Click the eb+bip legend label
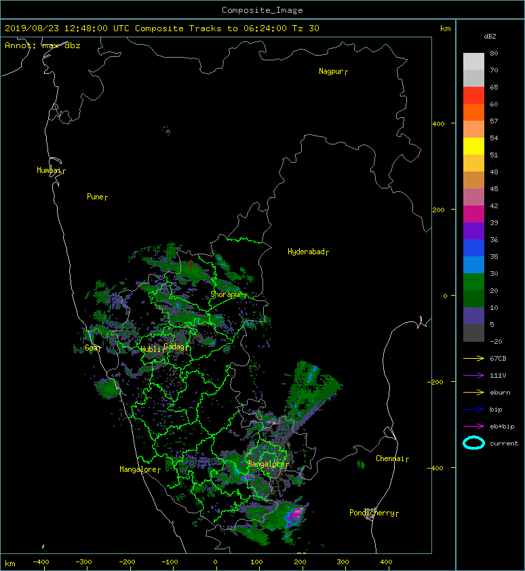 (502, 427)
